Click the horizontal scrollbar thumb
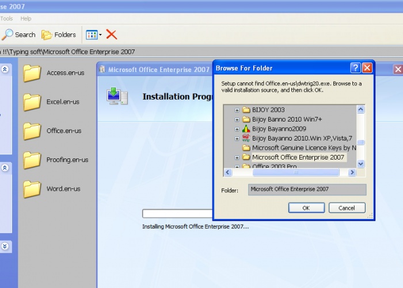Screen dimensions: 403x288 (296, 172)
